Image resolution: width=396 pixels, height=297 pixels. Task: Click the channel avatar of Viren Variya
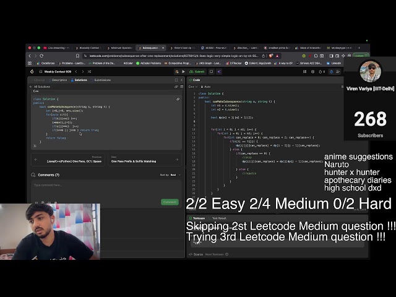point(370,72)
